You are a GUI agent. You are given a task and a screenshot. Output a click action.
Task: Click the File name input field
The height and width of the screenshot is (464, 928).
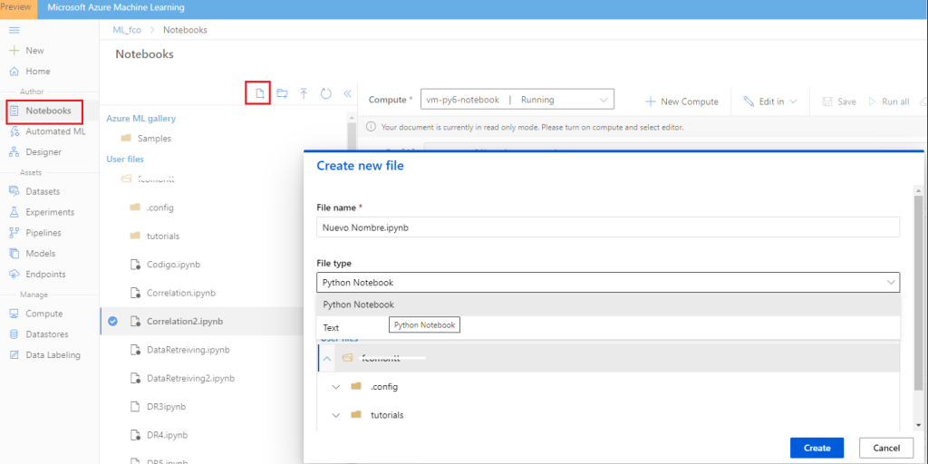pyautogui.click(x=607, y=227)
